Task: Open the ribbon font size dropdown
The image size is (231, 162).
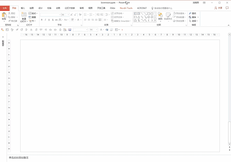Action: coord(68,15)
